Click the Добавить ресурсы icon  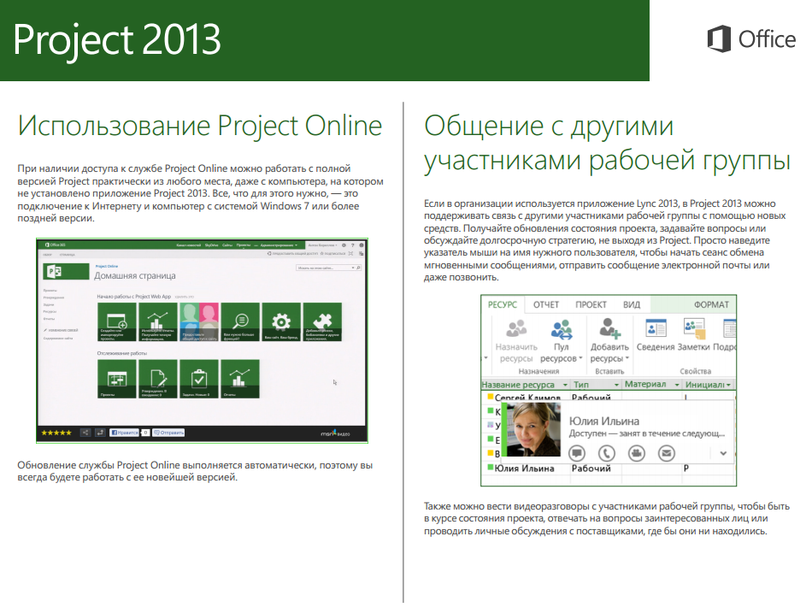click(609, 328)
